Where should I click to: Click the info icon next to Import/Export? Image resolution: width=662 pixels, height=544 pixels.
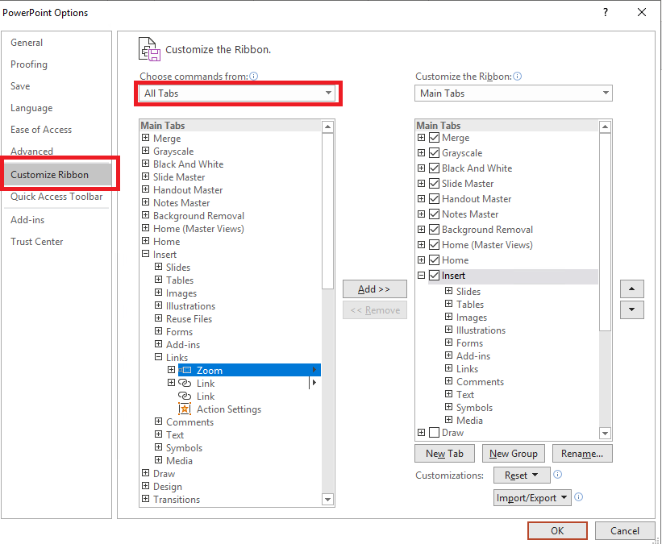[578, 497]
